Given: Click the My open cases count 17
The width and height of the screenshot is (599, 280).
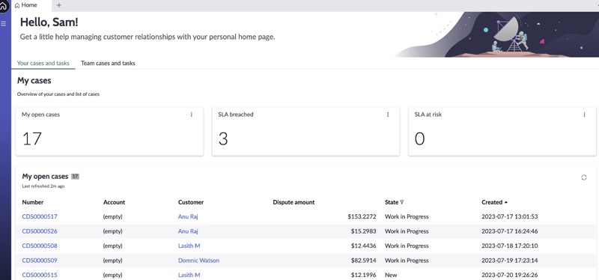Looking at the screenshot, I should tap(31, 139).
